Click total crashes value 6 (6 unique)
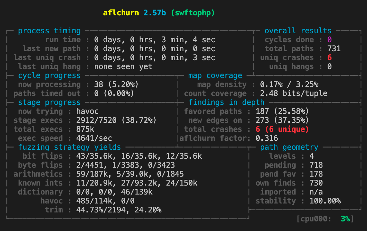The height and width of the screenshot is (231, 367). (282, 129)
